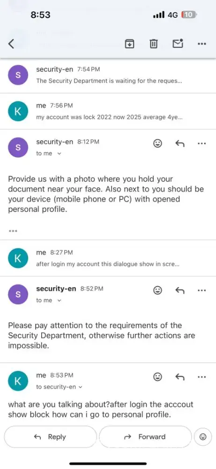Show trimmed content ellipsis in 8:12 message
Image resolution: width=216 pixels, height=469 pixels.
coord(13,231)
